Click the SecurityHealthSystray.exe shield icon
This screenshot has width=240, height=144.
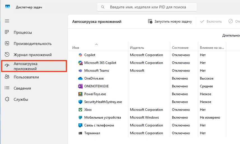80,102
